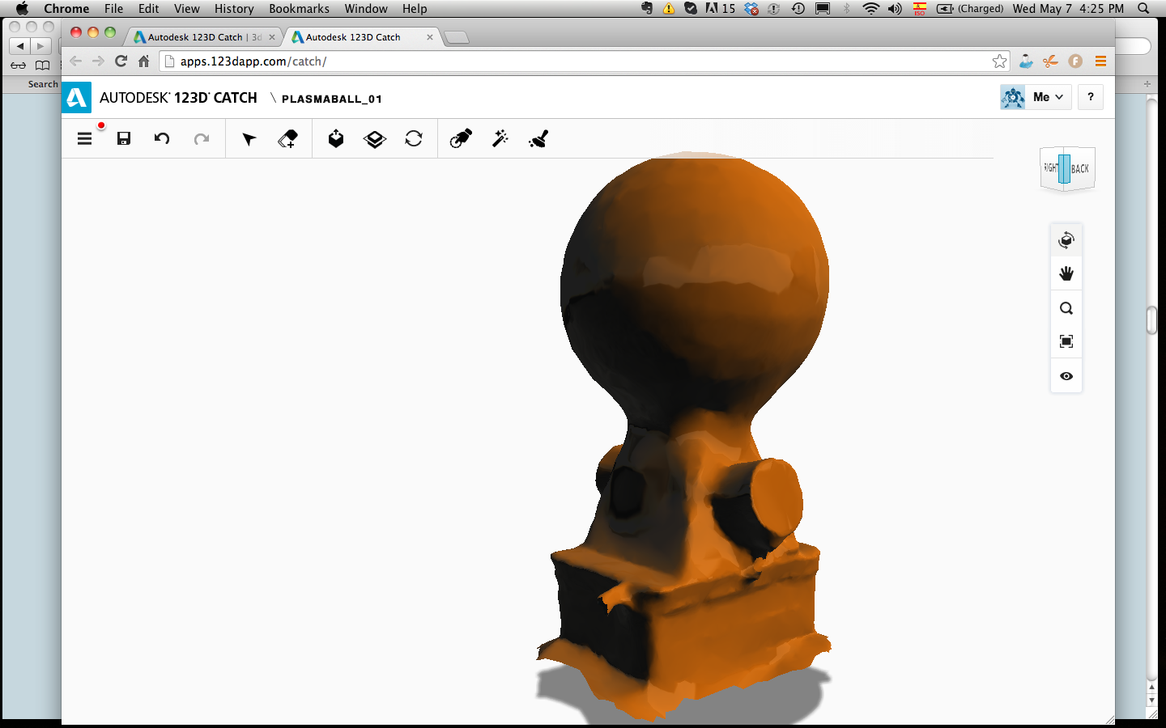Switch to first Autodesk 123D Catch tab
This screenshot has height=728, width=1166.
pos(202,37)
